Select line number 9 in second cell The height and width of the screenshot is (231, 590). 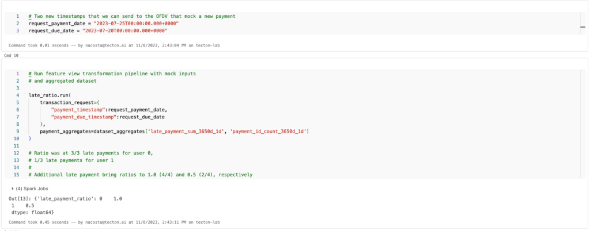[18, 131]
